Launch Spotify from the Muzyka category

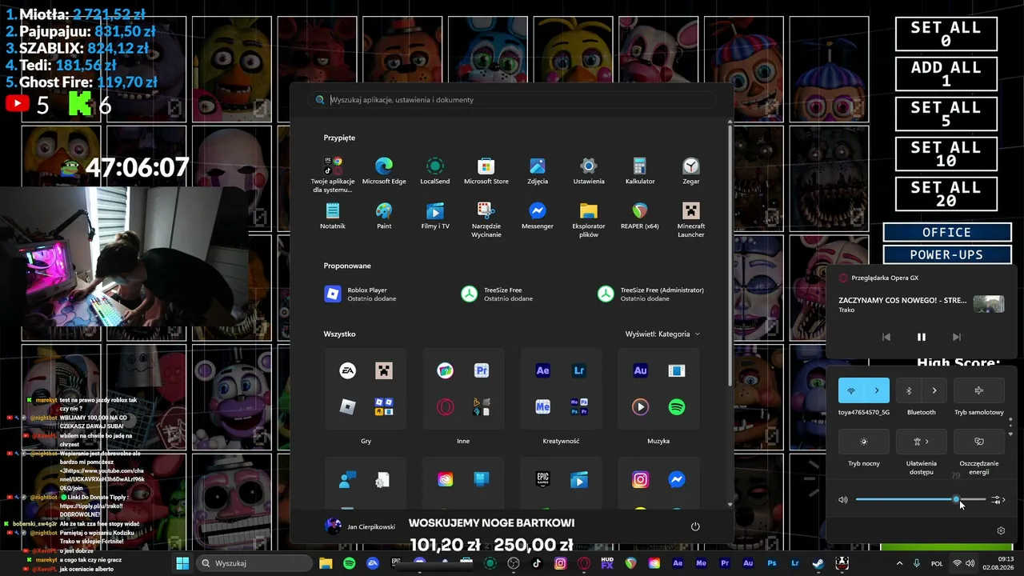pyautogui.click(x=677, y=407)
